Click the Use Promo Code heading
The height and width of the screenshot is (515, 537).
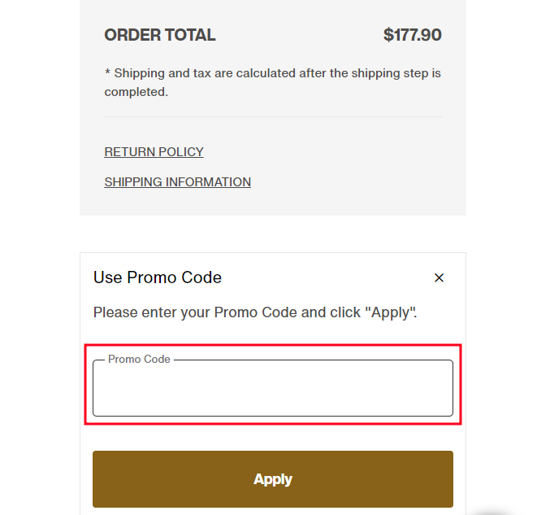tap(158, 277)
